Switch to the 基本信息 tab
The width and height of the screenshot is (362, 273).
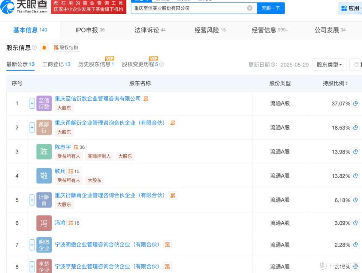pos(30,30)
